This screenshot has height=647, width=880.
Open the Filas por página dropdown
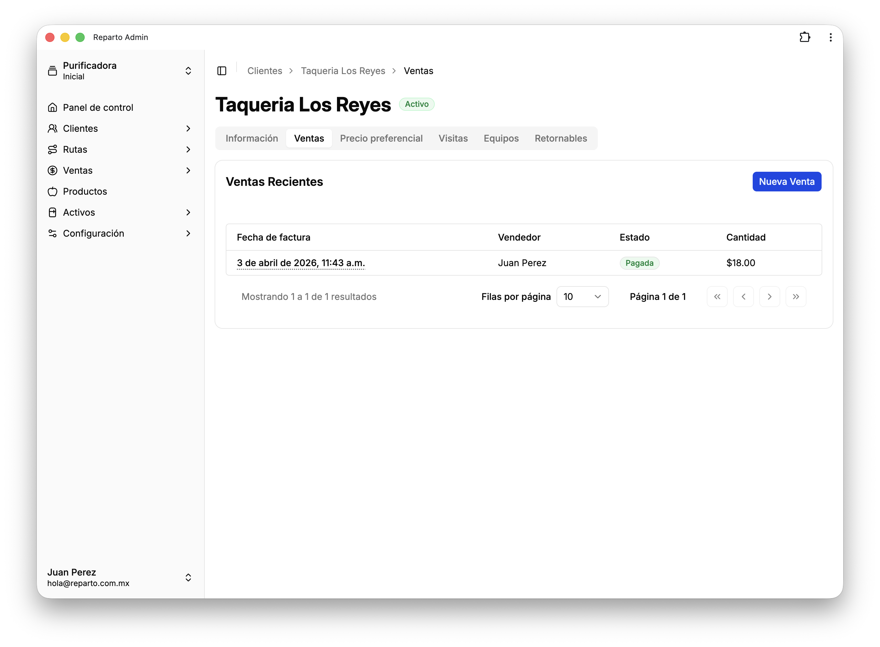click(x=582, y=297)
